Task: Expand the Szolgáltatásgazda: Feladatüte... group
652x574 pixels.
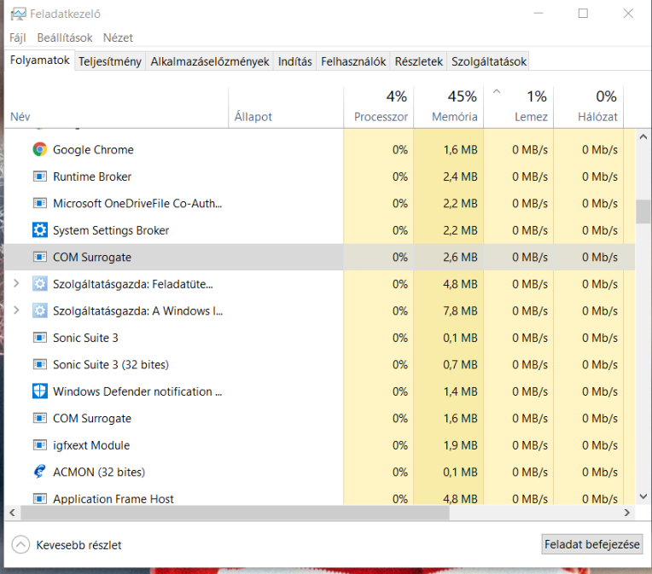Action: 16,283
